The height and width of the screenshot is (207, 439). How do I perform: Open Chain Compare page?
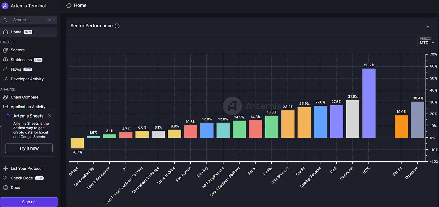pos(24,97)
